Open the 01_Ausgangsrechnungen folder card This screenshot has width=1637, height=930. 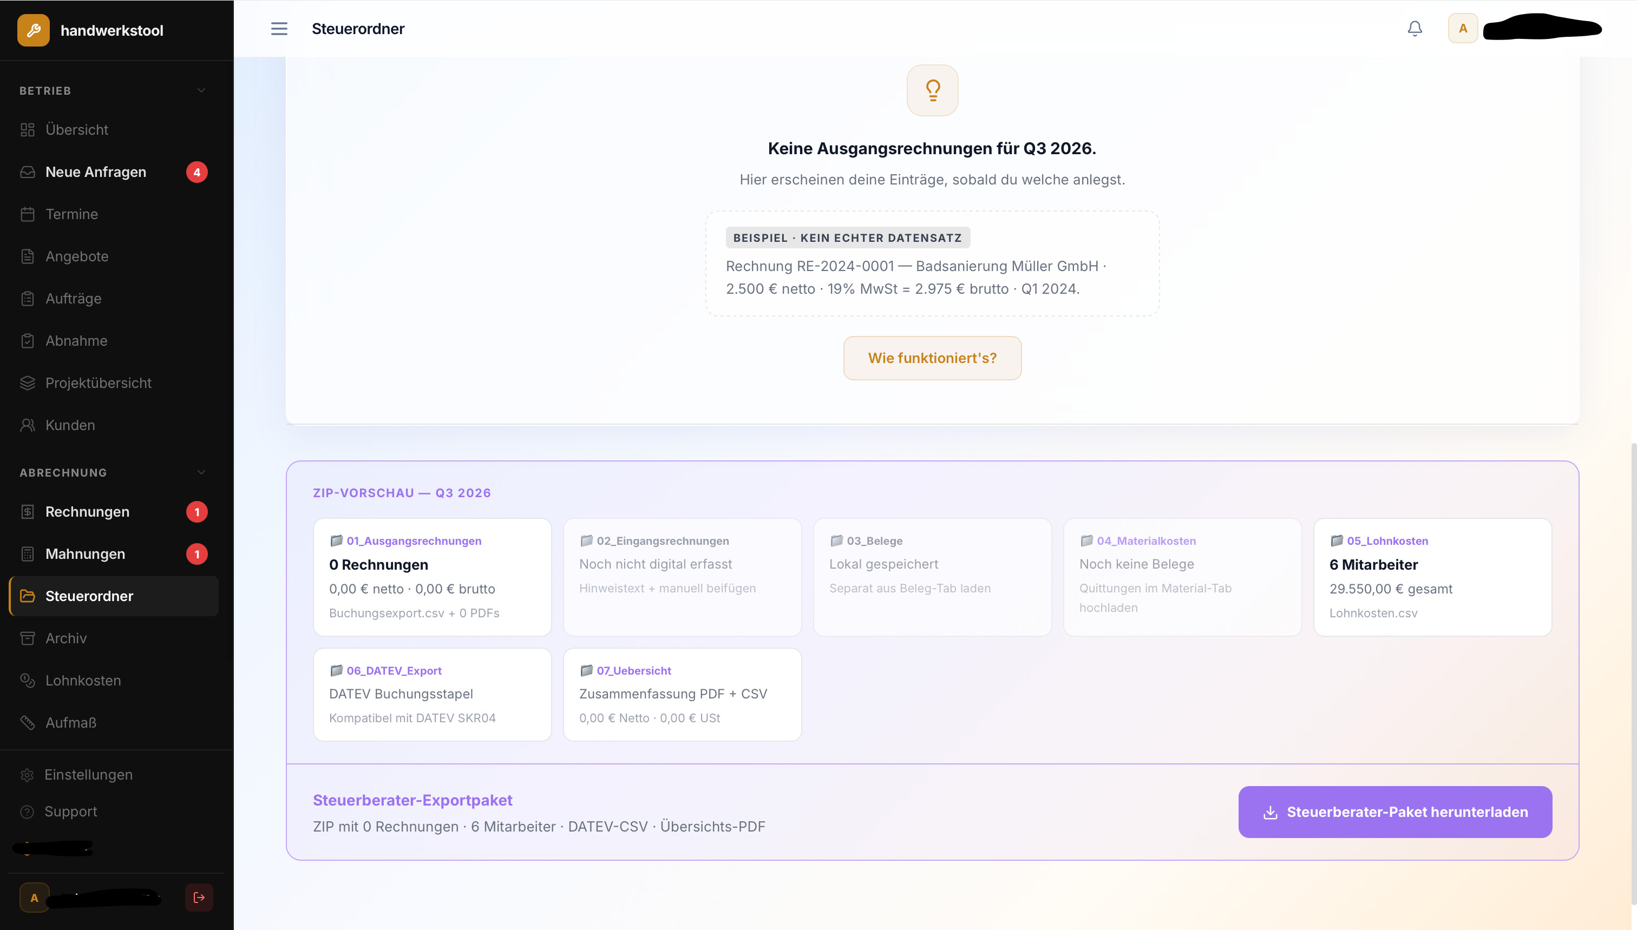pos(433,577)
